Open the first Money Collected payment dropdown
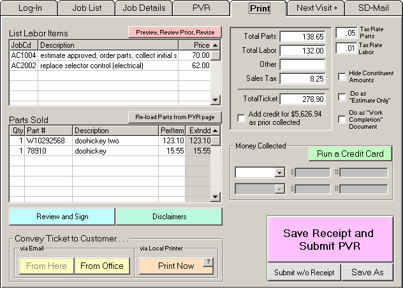Viewport: 403px width, 288px height. pos(279,172)
